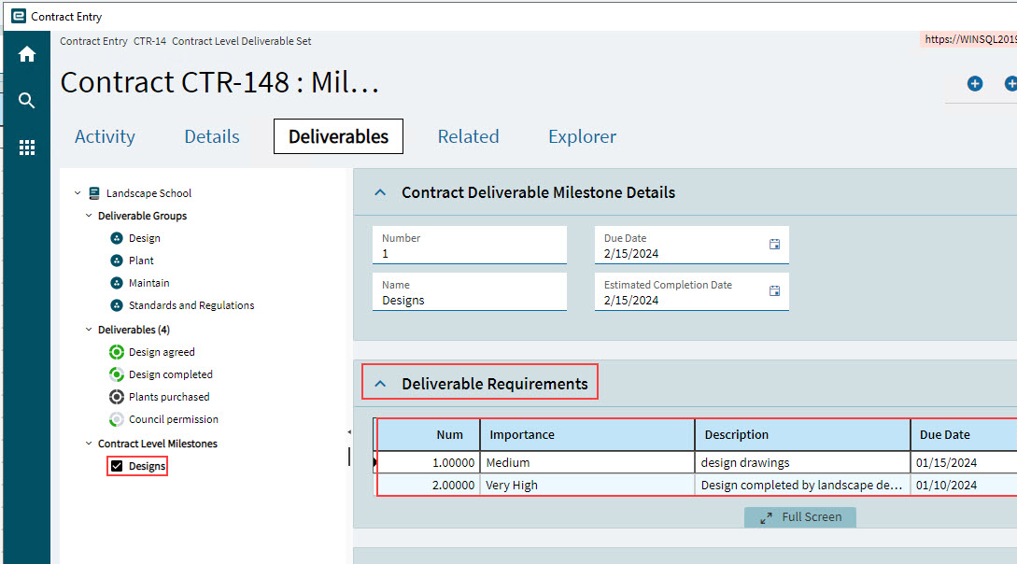The height and width of the screenshot is (564, 1017).
Task: Click the 'design drawings' description cell
Action: pyautogui.click(x=803, y=463)
